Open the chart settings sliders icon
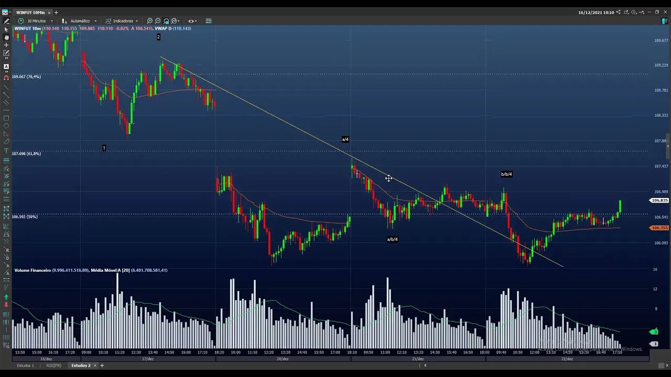The image size is (671, 377). 209,21
